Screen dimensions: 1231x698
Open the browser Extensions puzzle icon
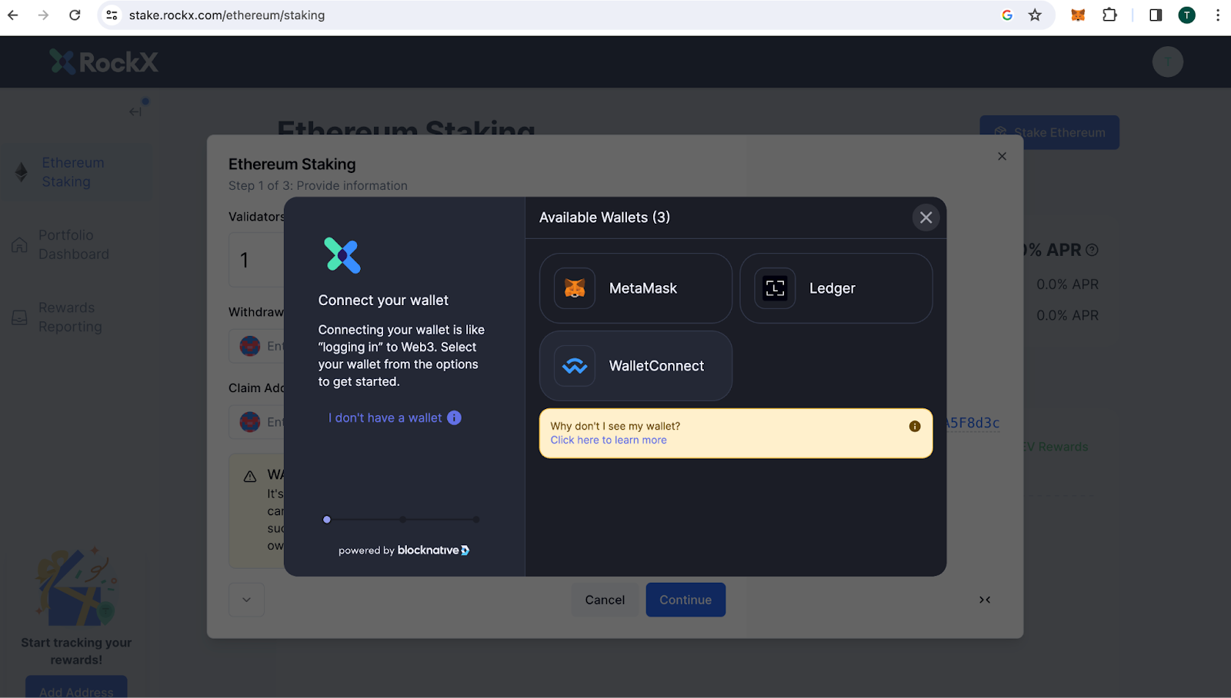(x=1109, y=15)
